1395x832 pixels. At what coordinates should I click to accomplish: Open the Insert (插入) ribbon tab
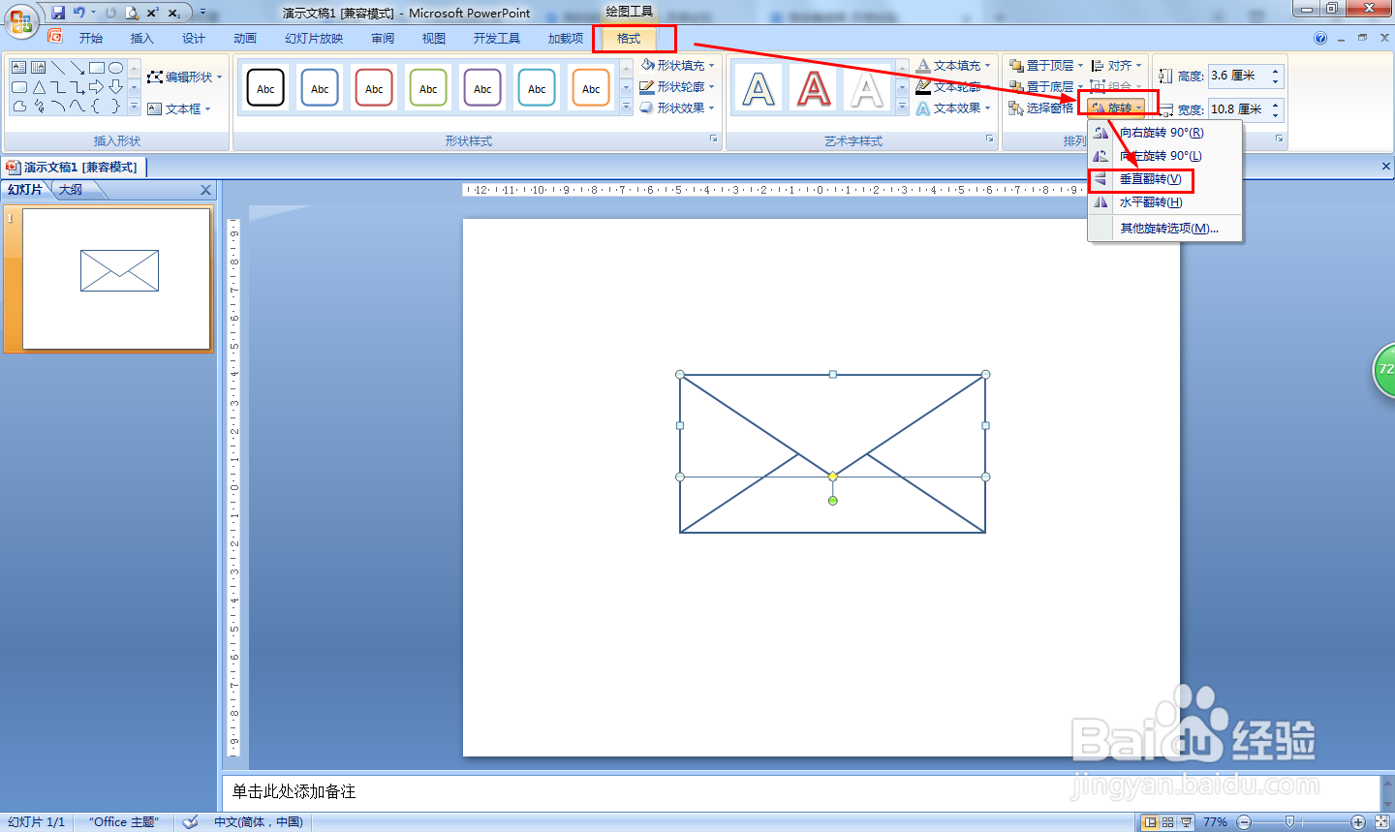[x=142, y=38]
